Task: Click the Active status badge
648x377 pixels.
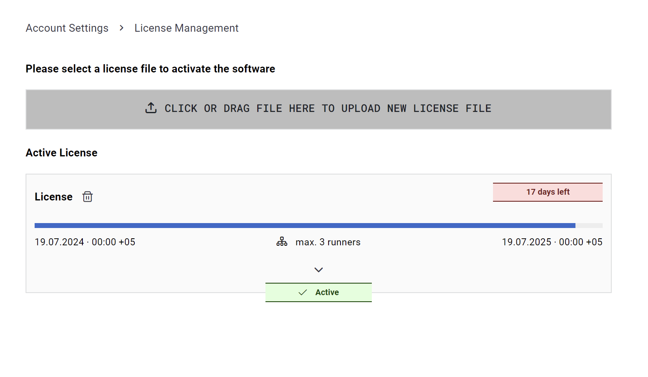Action: [x=319, y=292]
